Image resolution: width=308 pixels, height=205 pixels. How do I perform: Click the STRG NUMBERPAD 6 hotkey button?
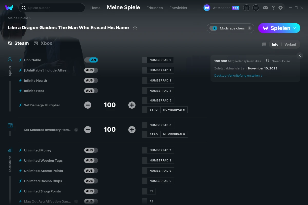point(165,134)
